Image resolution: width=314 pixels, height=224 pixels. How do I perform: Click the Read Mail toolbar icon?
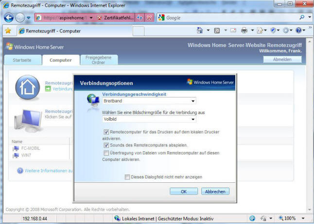[233, 31]
